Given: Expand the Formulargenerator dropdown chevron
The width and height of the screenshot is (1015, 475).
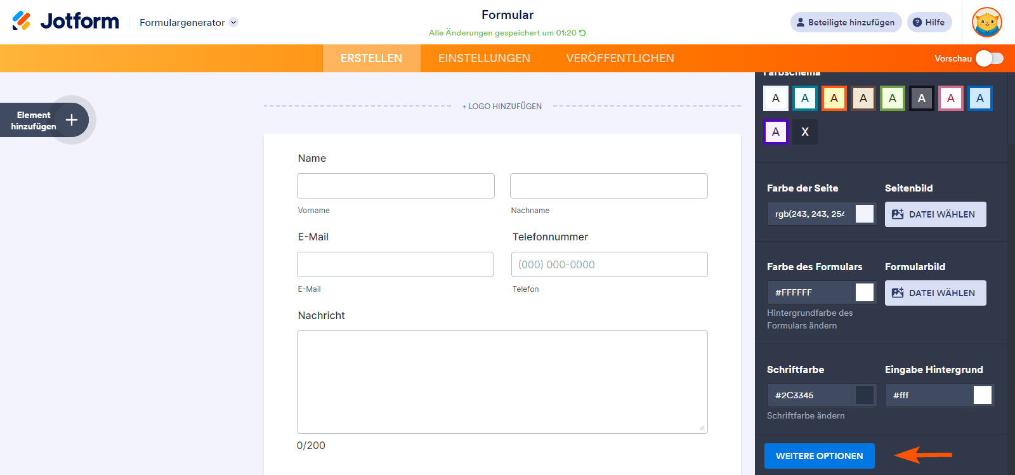Looking at the screenshot, I should [x=233, y=22].
